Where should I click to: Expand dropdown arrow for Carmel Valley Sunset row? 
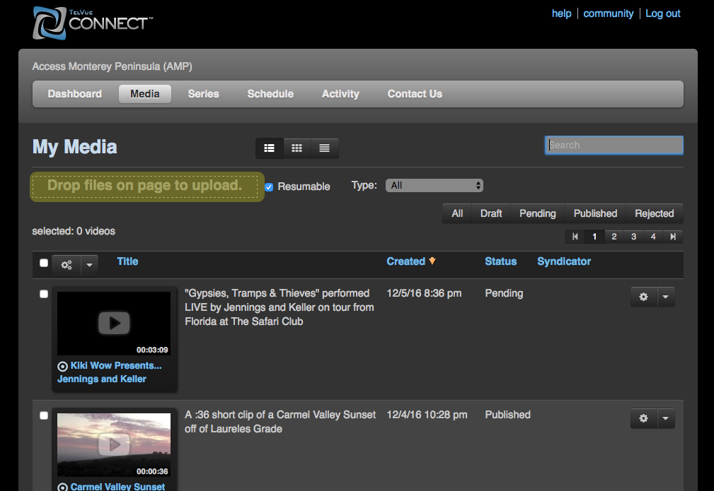(666, 418)
